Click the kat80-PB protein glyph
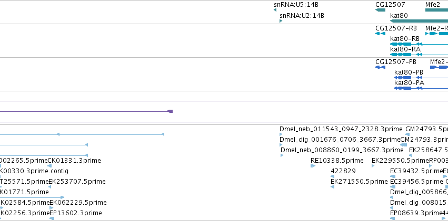 pyautogui.click(x=421, y=78)
